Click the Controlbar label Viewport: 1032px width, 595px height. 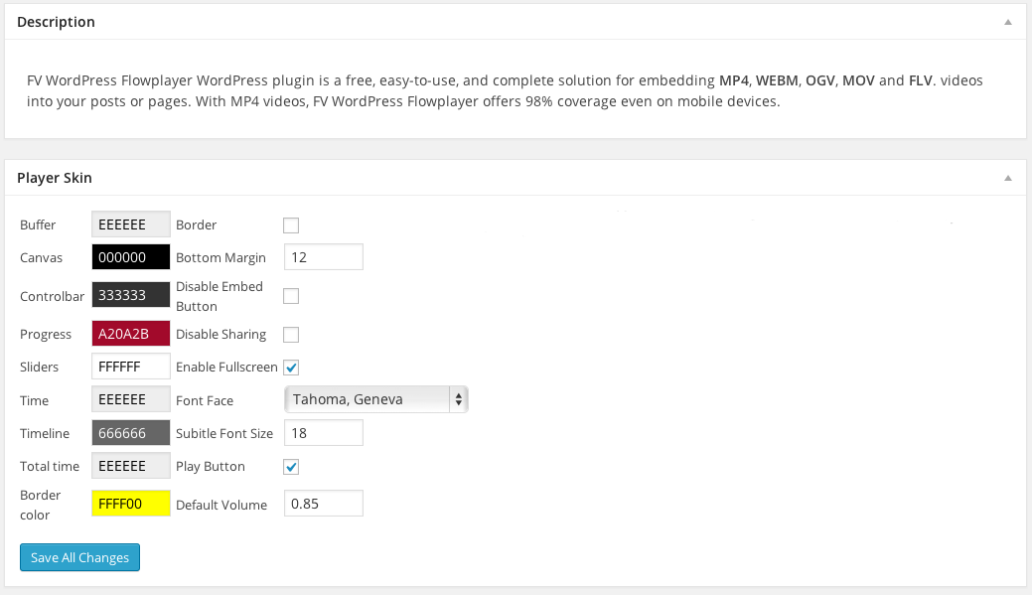coord(52,297)
